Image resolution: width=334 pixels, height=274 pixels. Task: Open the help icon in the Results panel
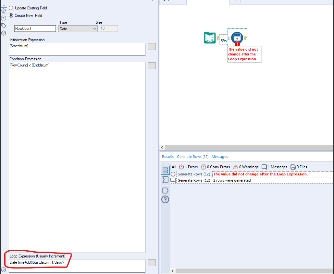click(165, 199)
